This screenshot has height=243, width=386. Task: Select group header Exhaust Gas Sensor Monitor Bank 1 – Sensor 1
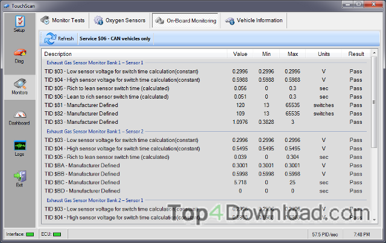coord(95,63)
